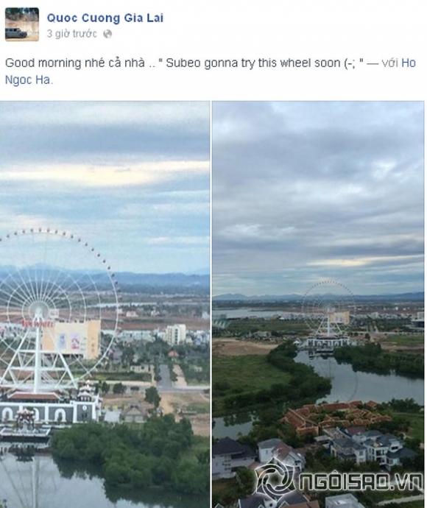Open the poster's profile picture thumbnail

click(x=22, y=24)
